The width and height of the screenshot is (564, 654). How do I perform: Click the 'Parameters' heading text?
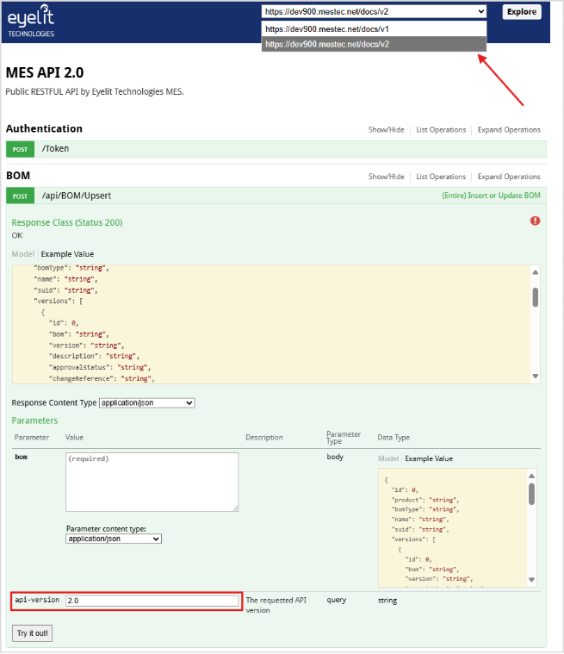(x=34, y=420)
